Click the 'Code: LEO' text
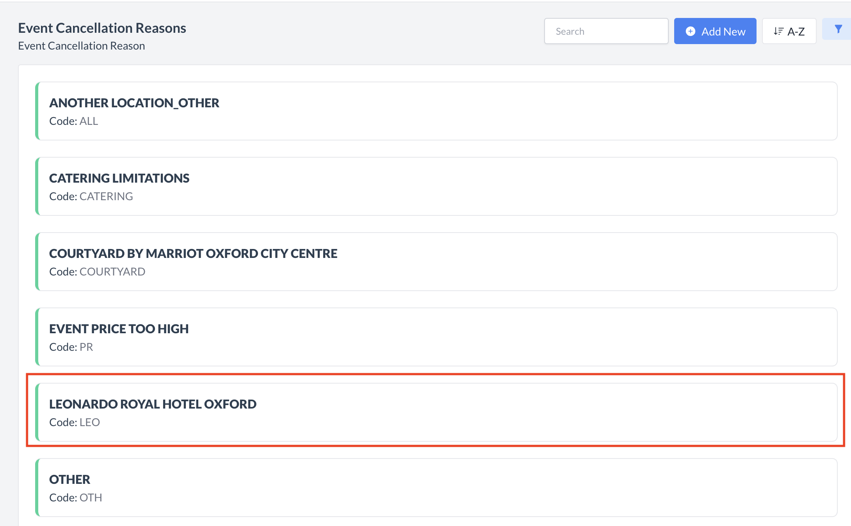Viewport: 851px width, 526px height. coord(75,422)
